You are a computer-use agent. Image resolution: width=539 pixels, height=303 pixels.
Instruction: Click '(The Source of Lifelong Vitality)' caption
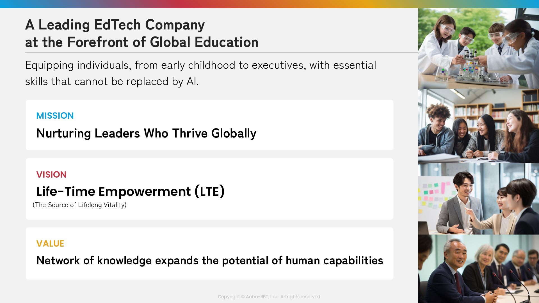point(79,205)
